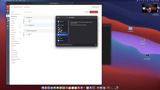Click the red university logo in Canvas

pos(8,7)
